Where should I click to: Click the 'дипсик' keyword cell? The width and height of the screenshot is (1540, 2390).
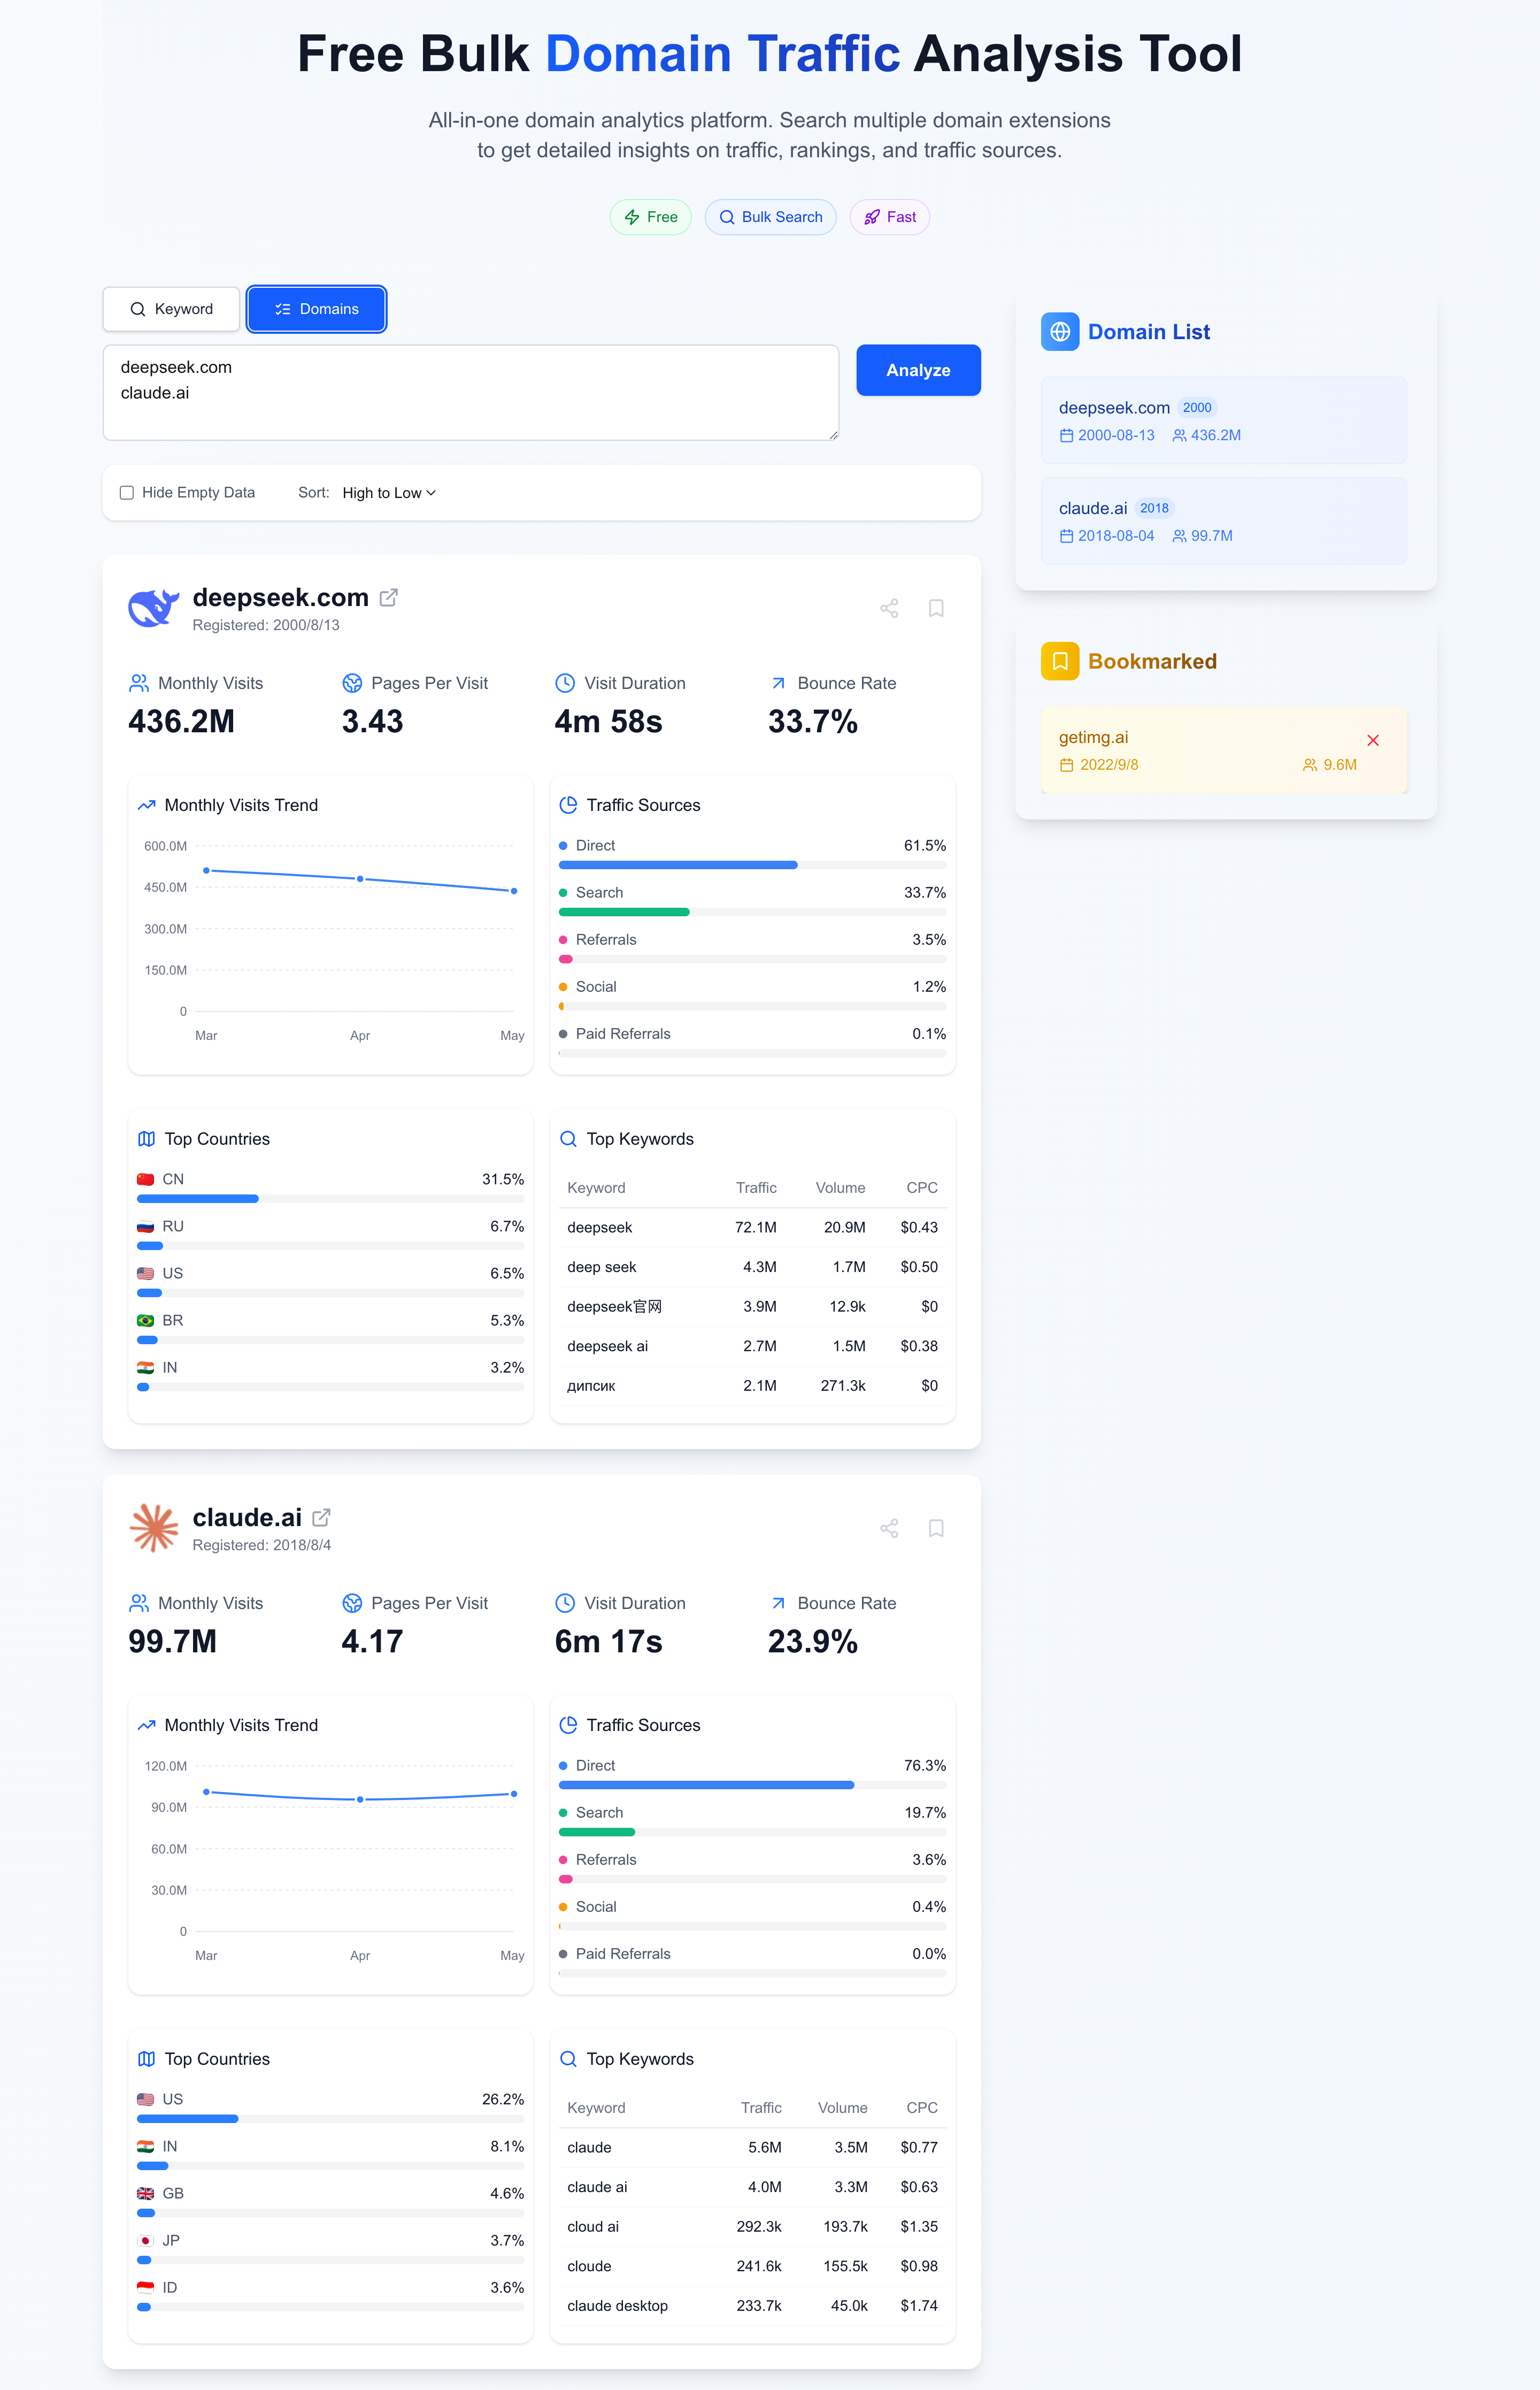pos(591,1385)
